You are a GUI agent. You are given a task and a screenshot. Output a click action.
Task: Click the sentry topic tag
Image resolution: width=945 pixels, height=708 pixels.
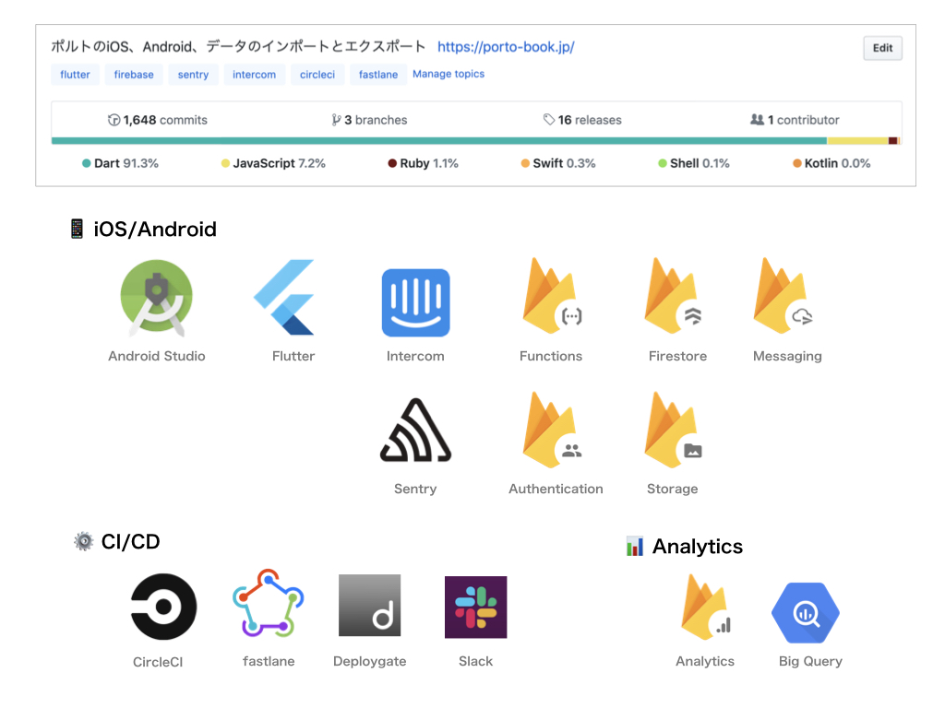193,74
